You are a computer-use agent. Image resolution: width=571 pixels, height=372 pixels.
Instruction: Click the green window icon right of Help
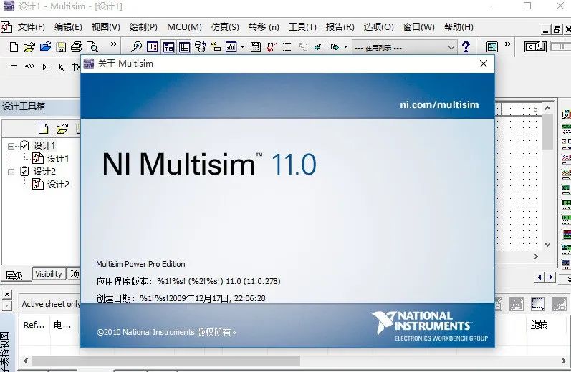click(x=492, y=47)
